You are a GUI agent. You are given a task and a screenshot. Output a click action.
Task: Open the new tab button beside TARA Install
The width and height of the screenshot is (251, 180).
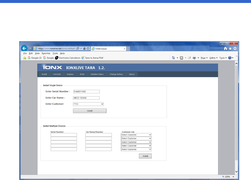click(128, 49)
